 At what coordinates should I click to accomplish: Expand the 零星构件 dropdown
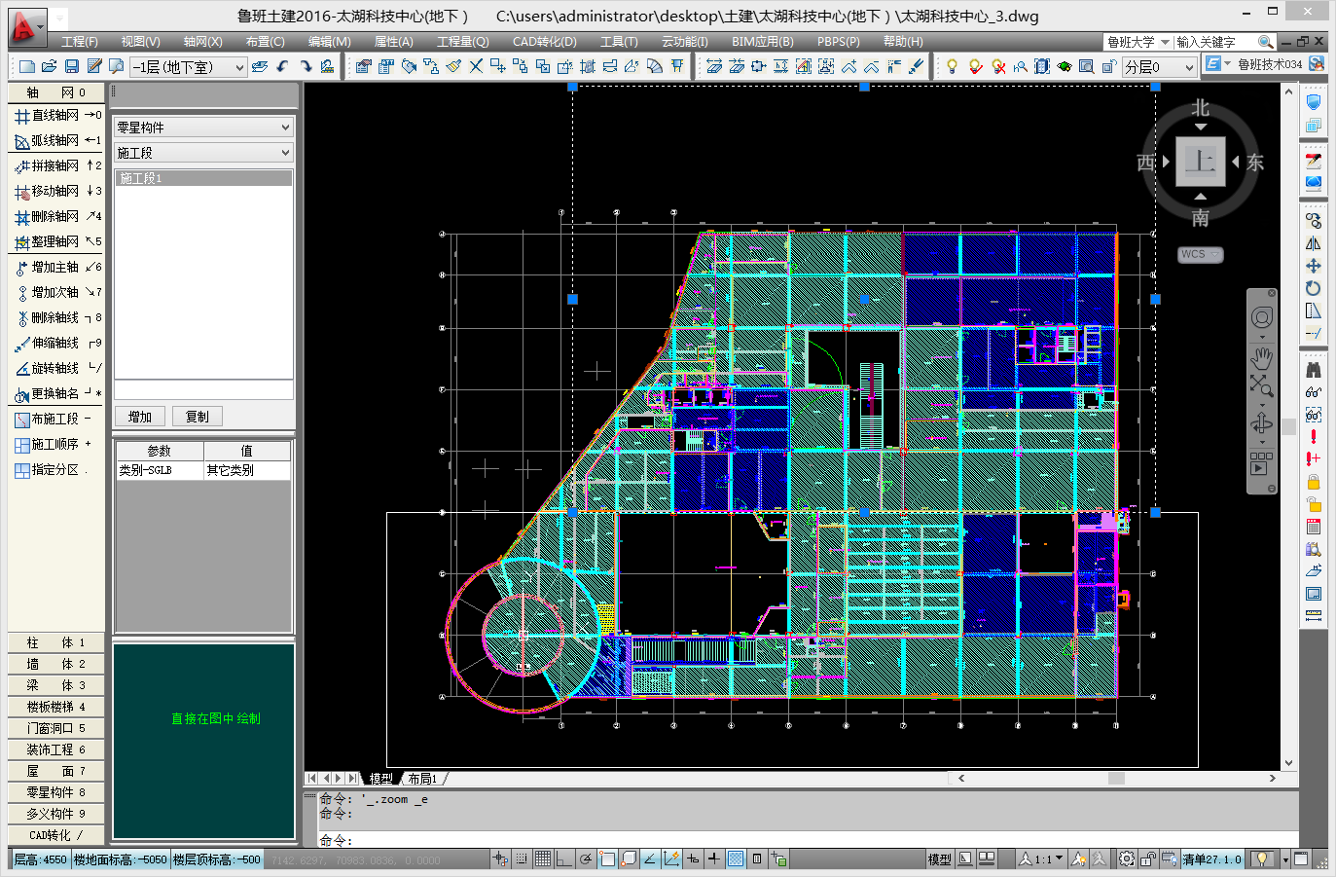coord(203,128)
